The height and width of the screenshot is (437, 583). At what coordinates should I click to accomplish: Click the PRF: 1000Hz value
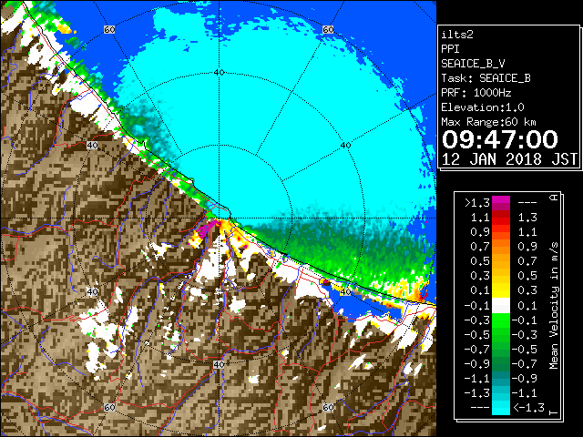[x=476, y=93]
